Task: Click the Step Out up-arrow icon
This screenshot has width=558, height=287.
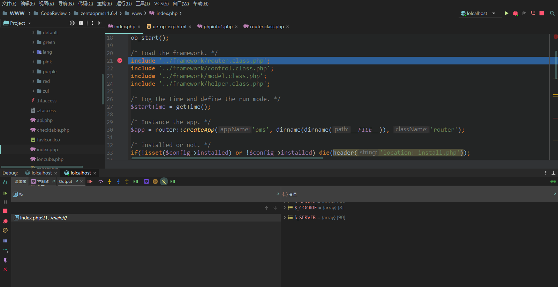Action: click(x=127, y=181)
